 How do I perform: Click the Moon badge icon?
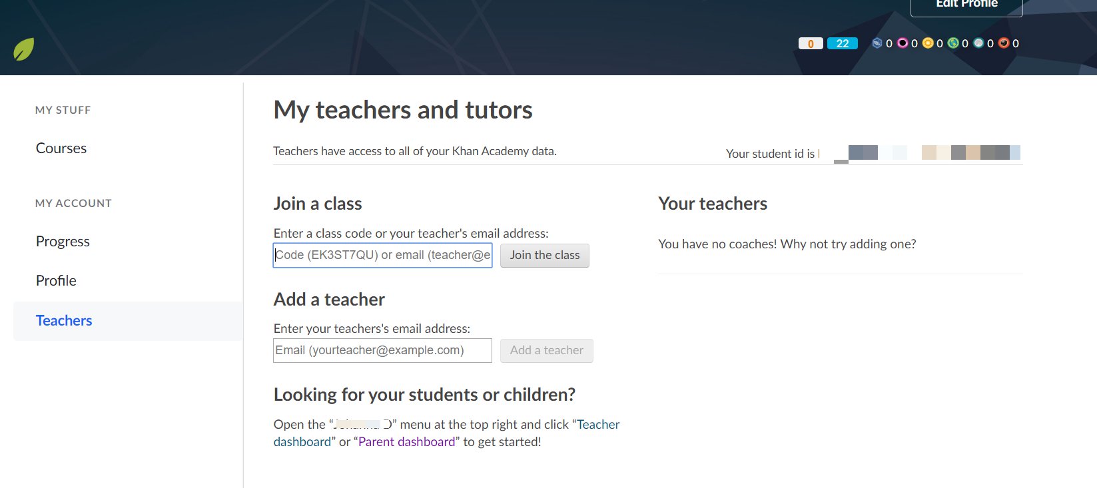coord(978,43)
